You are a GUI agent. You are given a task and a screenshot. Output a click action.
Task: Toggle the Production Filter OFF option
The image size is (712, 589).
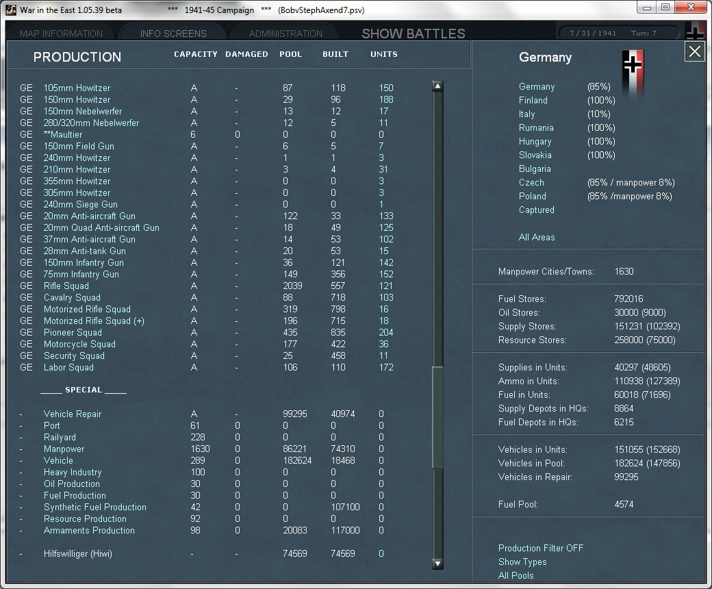coord(541,548)
